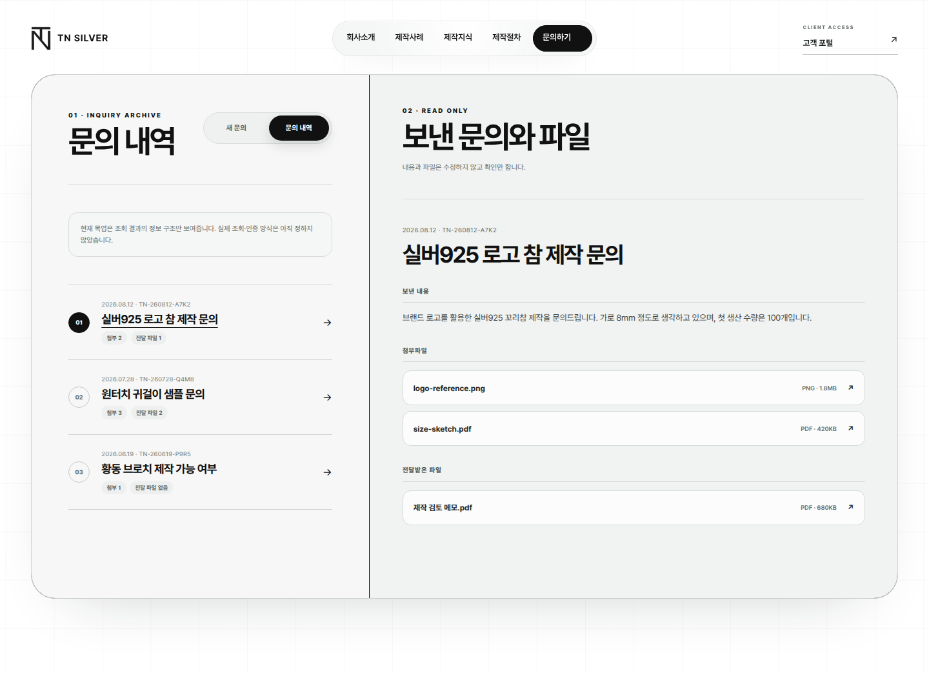Screen dimensions: 929x673
Task: Go to the 제작사례 menu item
Action: [x=409, y=37]
